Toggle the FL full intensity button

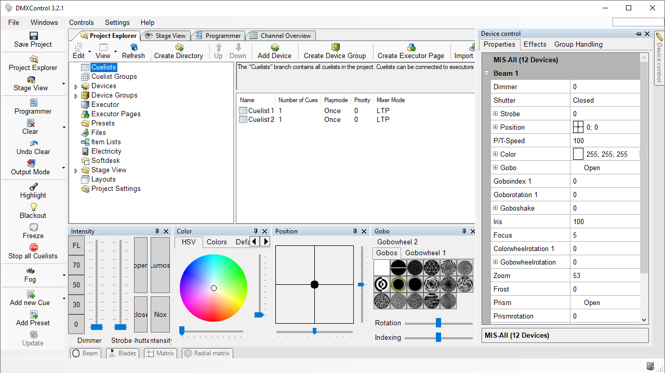pyautogui.click(x=76, y=245)
